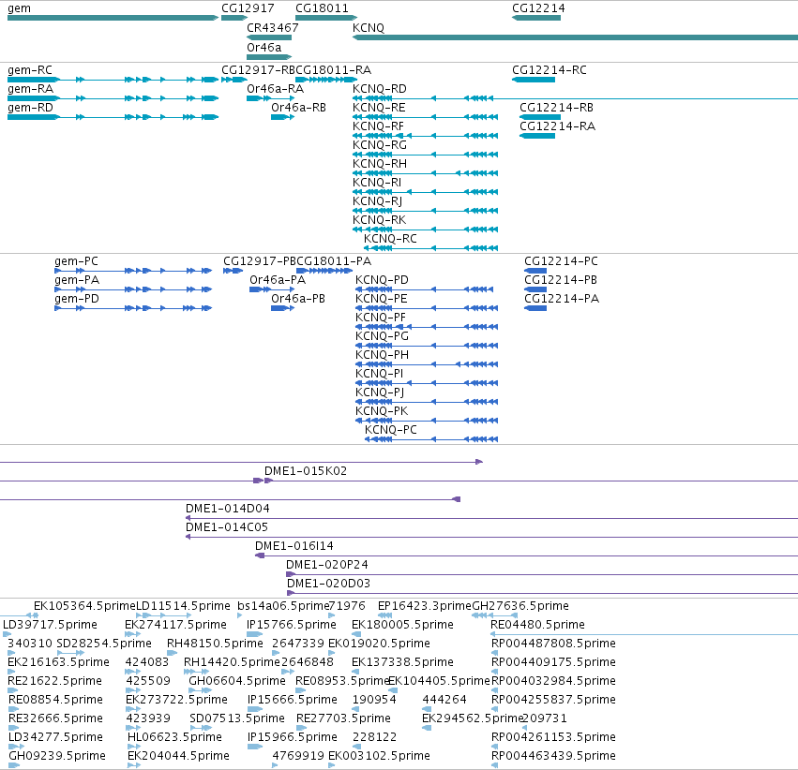The width and height of the screenshot is (798, 770).
Task: Select KCNQ-RE transcript label
Action: pos(379,107)
